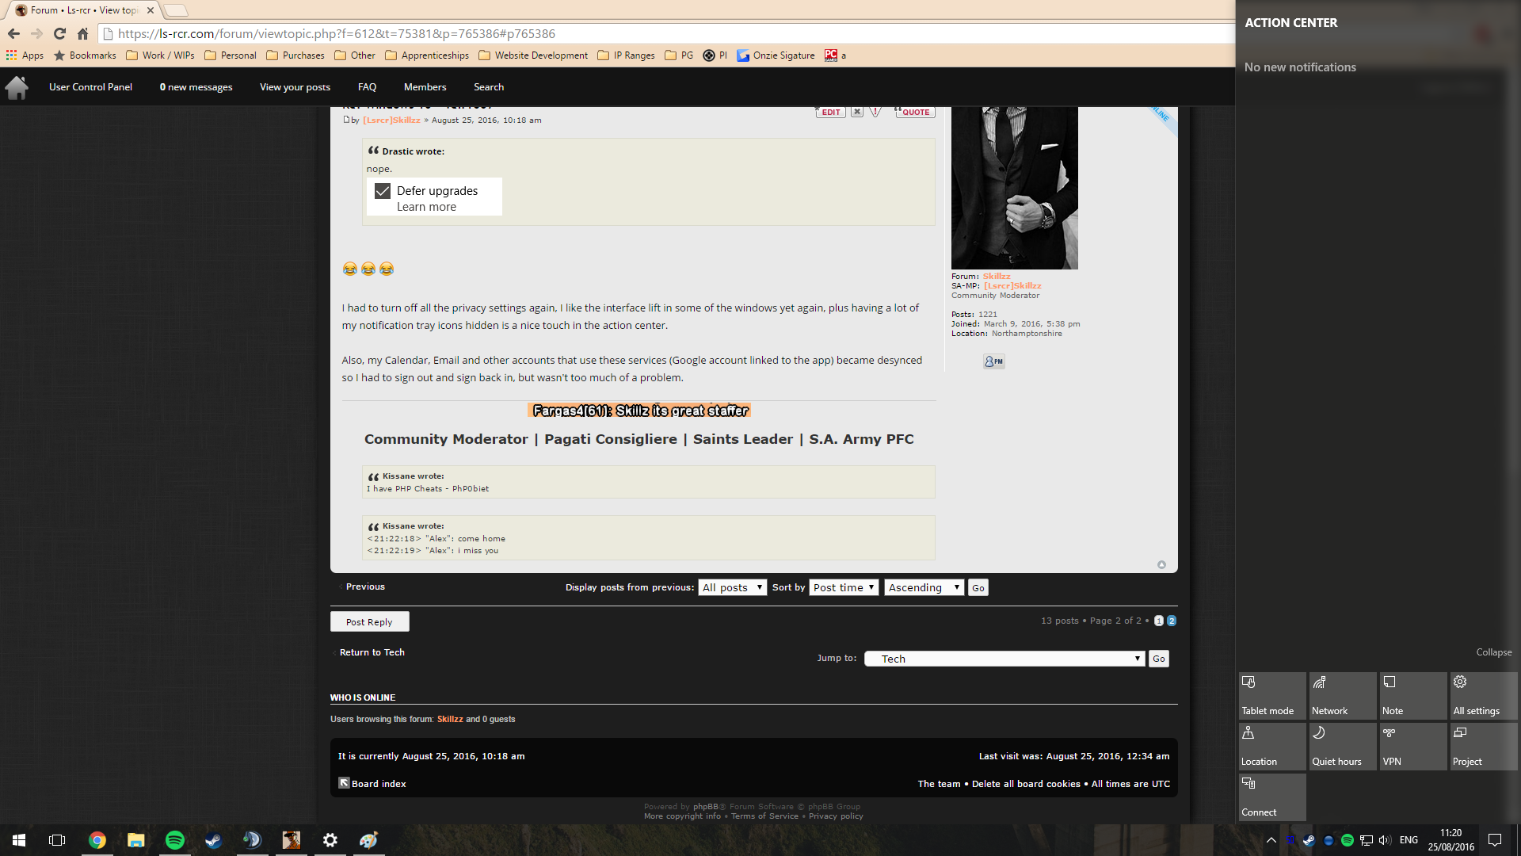Click the Action Center tray icon
This screenshot has height=856, width=1521.
[x=1495, y=840]
